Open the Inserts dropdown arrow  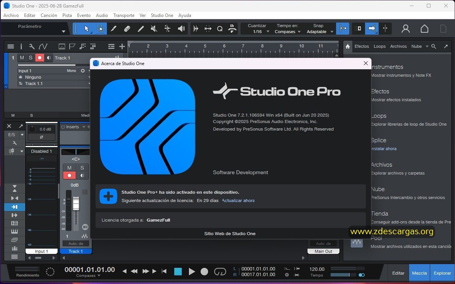[84, 127]
